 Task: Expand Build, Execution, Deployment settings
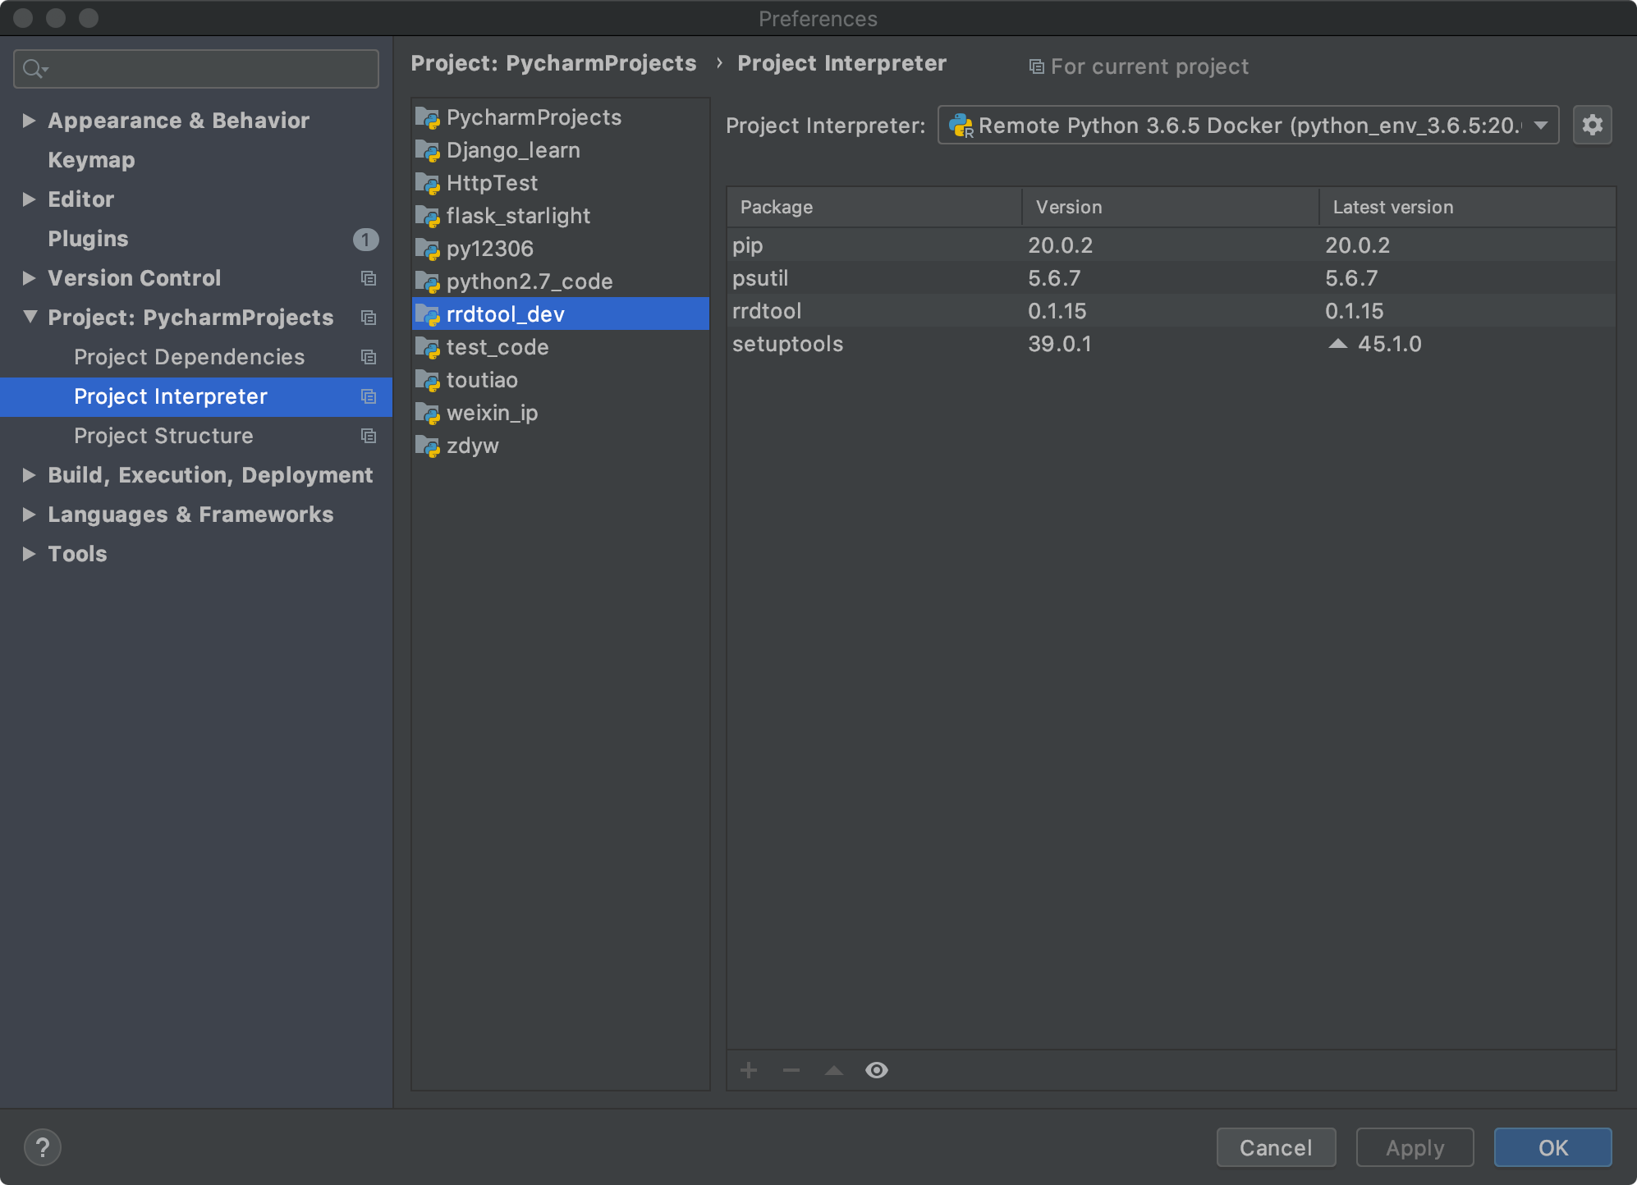point(29,475)
